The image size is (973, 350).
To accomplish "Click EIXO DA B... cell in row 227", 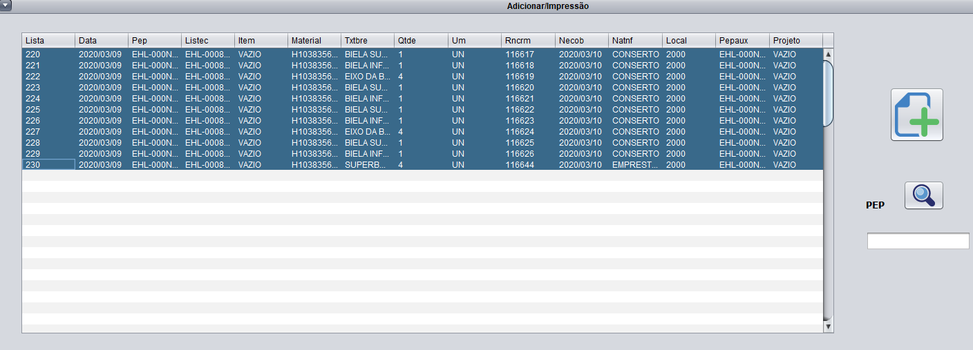I will click(368, 131).
